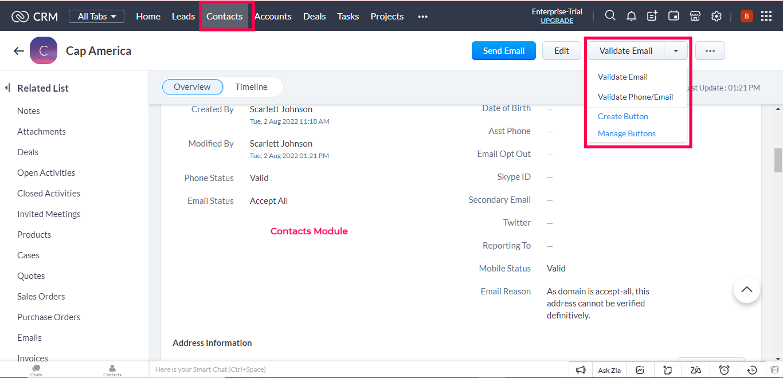The height and width of the screenshot is (378, 783).
Task: Click the Zoho CRM logo
Action: click(x=34, y=17)
